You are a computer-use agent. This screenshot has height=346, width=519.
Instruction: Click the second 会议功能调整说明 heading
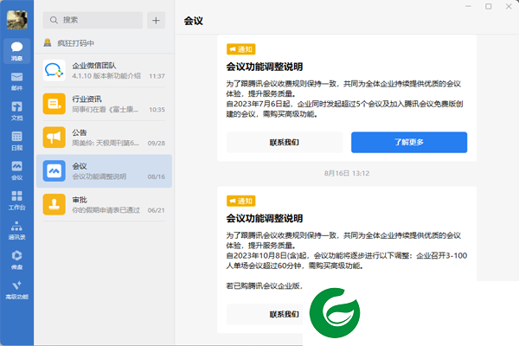tap(265, 219)
